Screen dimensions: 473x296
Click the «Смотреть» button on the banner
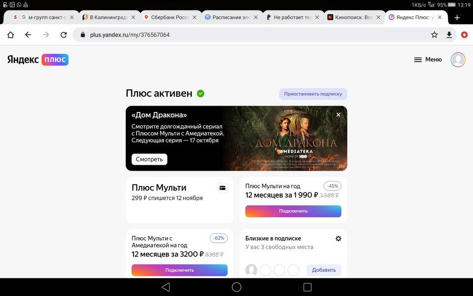[149, 159]
